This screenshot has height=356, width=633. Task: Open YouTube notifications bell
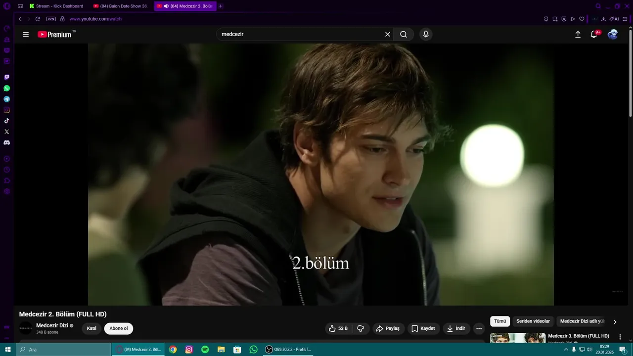594,34
